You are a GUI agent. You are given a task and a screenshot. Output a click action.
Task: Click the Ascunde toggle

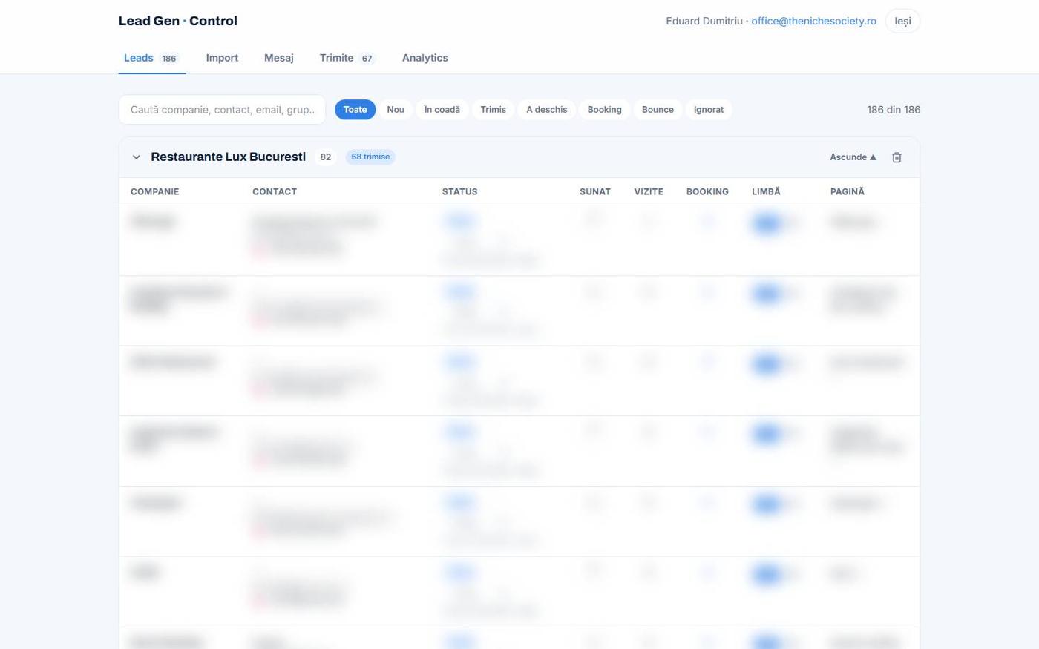coord(853,157)
